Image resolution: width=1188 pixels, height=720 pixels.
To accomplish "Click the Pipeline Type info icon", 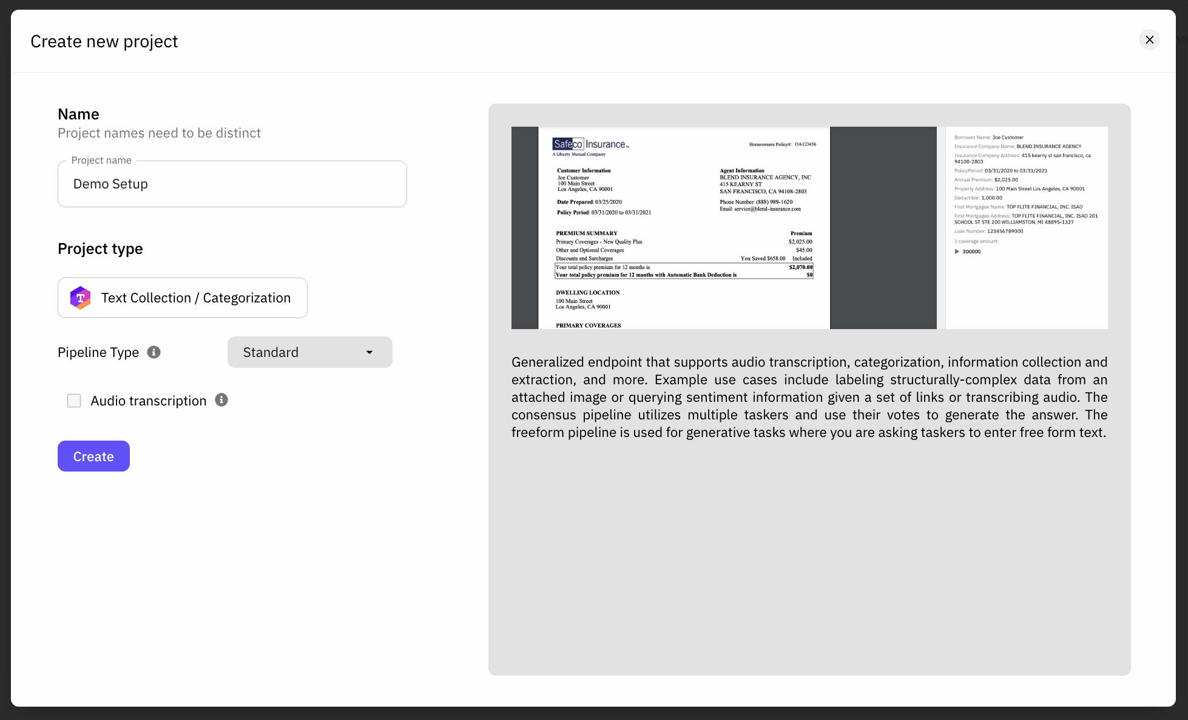I will 154,352.
